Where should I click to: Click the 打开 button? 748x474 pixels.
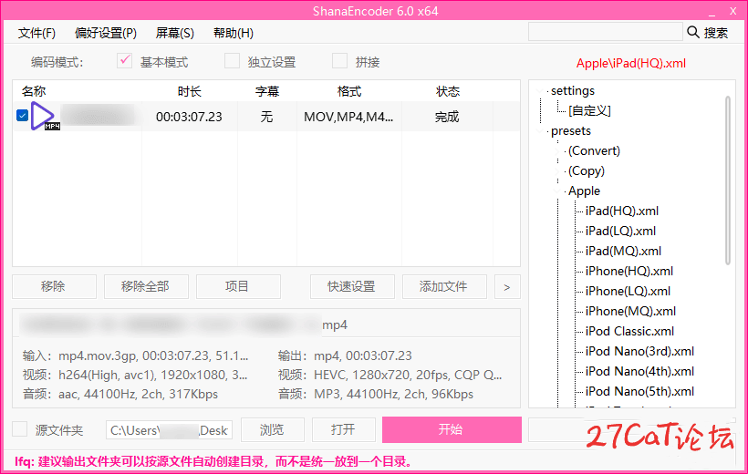point(344,429)
